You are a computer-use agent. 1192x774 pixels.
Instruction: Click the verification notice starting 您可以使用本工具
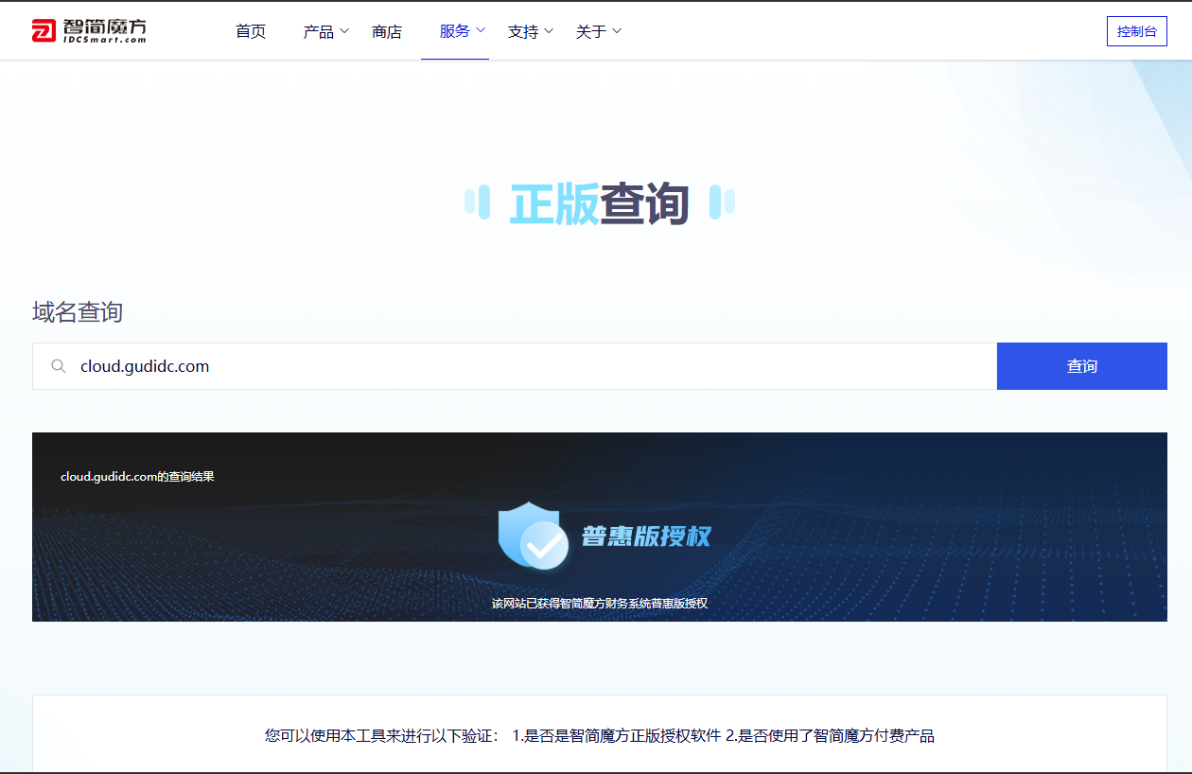(600, 735)
